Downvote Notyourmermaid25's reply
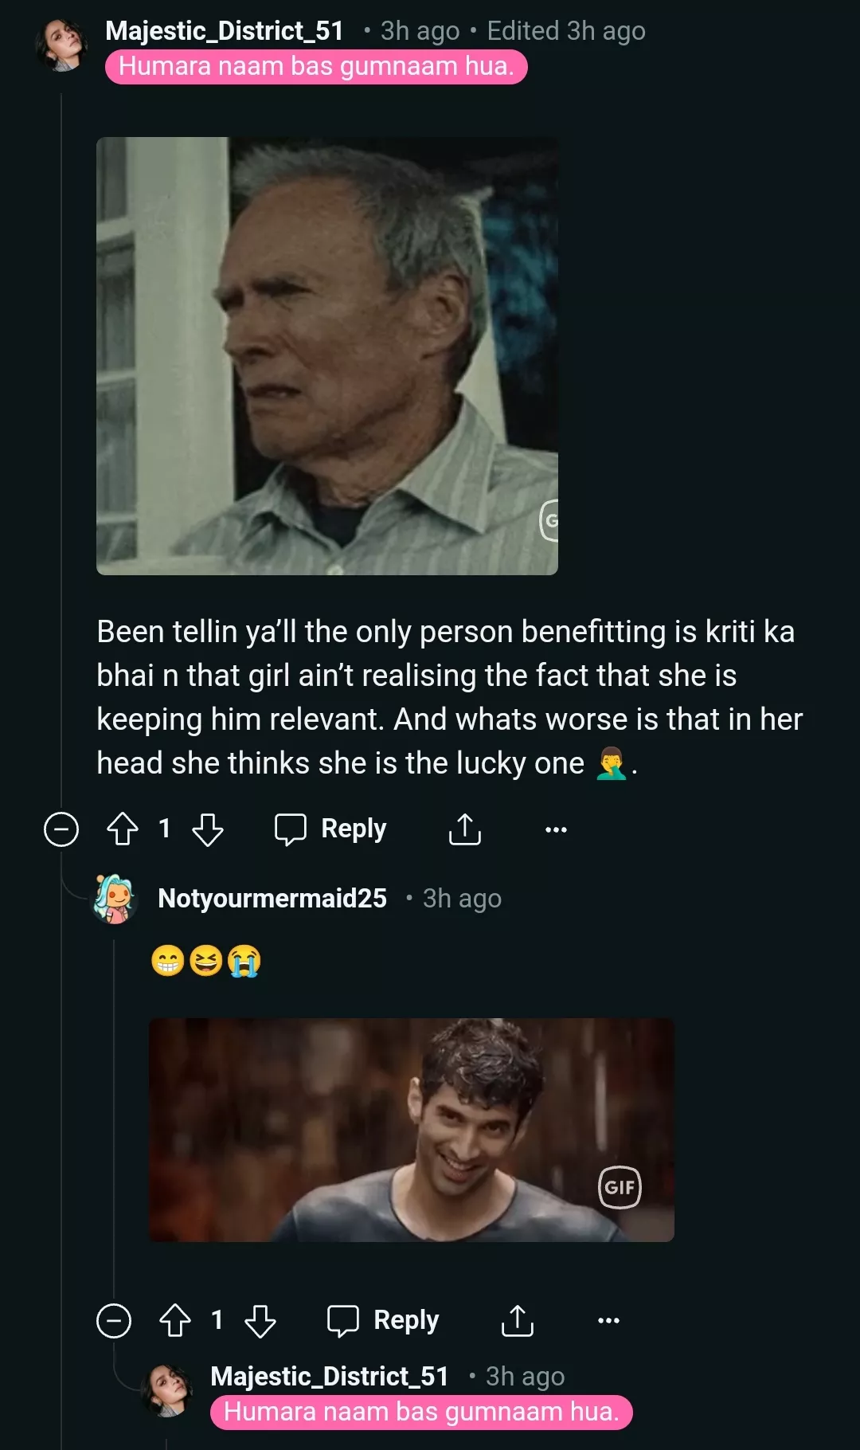The height and width of the screenshot is (1450, 860). pyautogui.click(x=259, y=1319)
